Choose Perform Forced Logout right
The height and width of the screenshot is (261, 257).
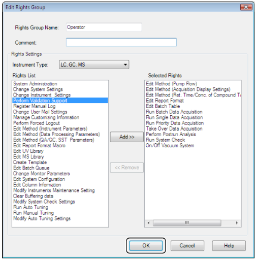click(x=37, y=123)
